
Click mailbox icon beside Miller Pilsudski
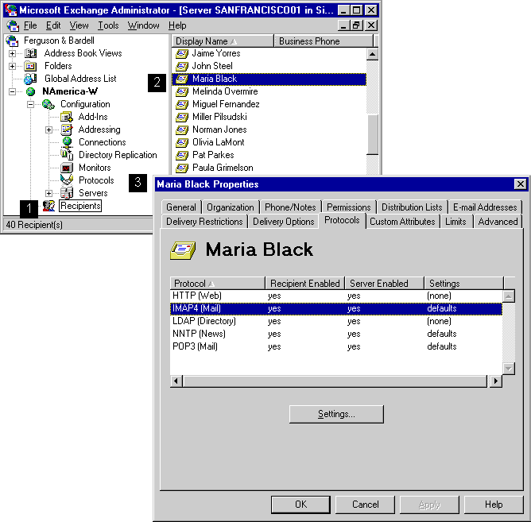click(x=182, y=117)
